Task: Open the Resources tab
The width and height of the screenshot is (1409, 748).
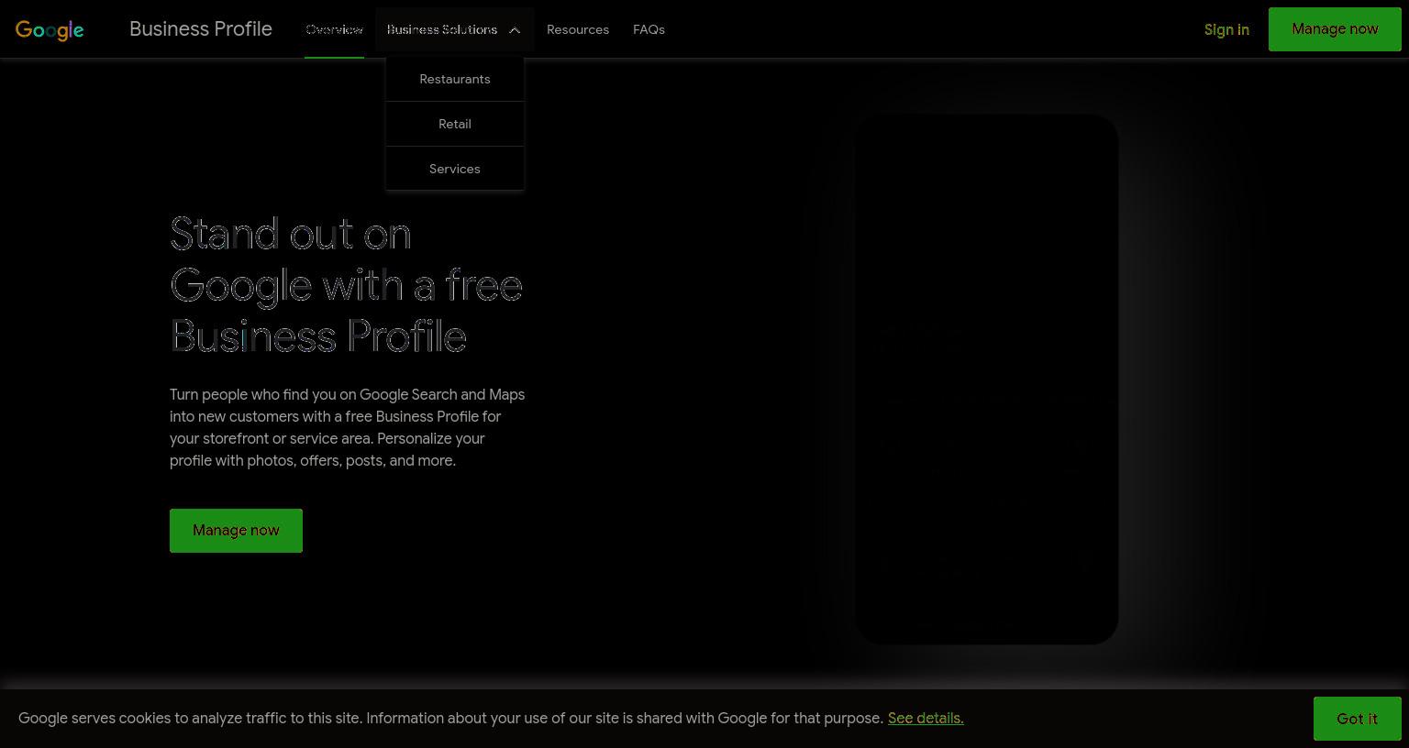Action: (x=578, y=29)
